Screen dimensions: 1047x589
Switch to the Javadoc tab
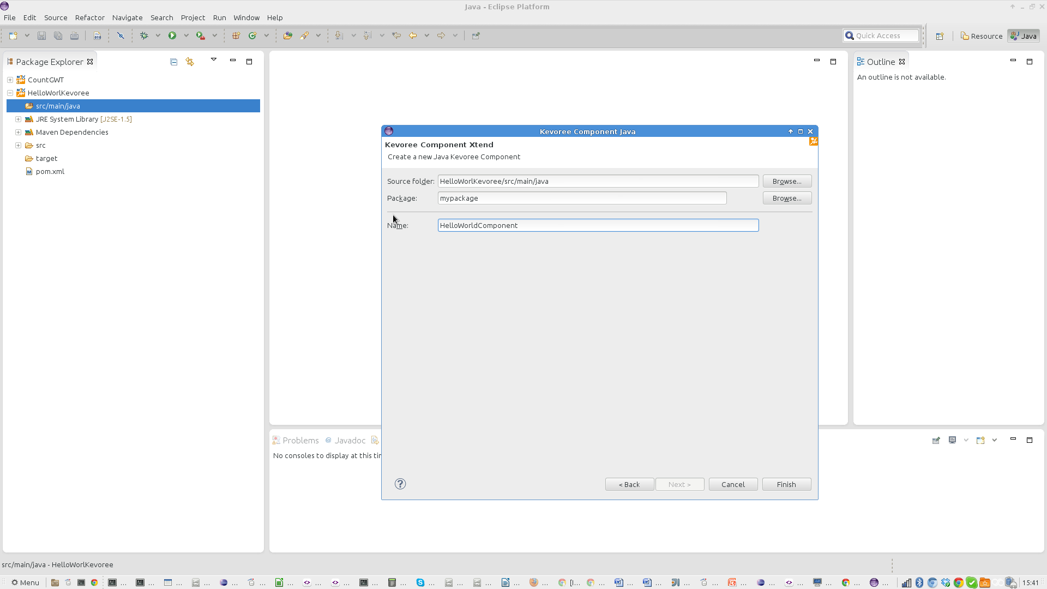tap(345, 440)
